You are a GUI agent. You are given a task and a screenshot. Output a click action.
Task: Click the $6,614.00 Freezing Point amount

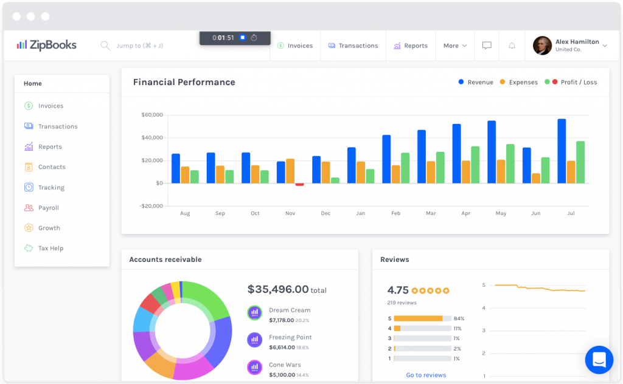282,348
